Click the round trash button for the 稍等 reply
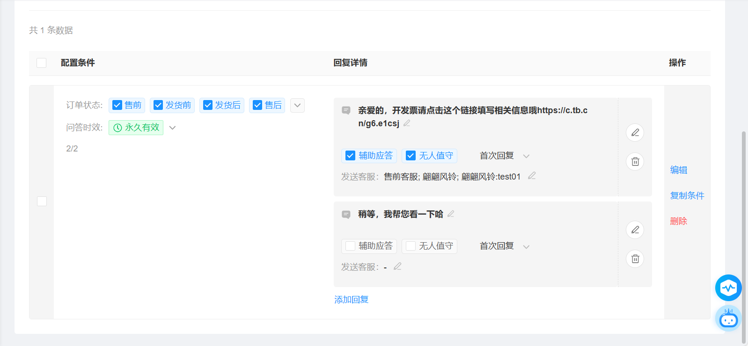The image size is (748, 346). coord(635,259)
